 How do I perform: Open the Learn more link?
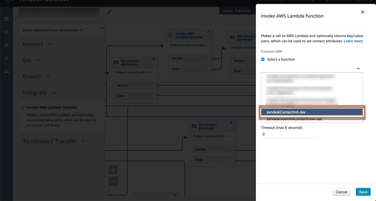[x=353, y=41]
